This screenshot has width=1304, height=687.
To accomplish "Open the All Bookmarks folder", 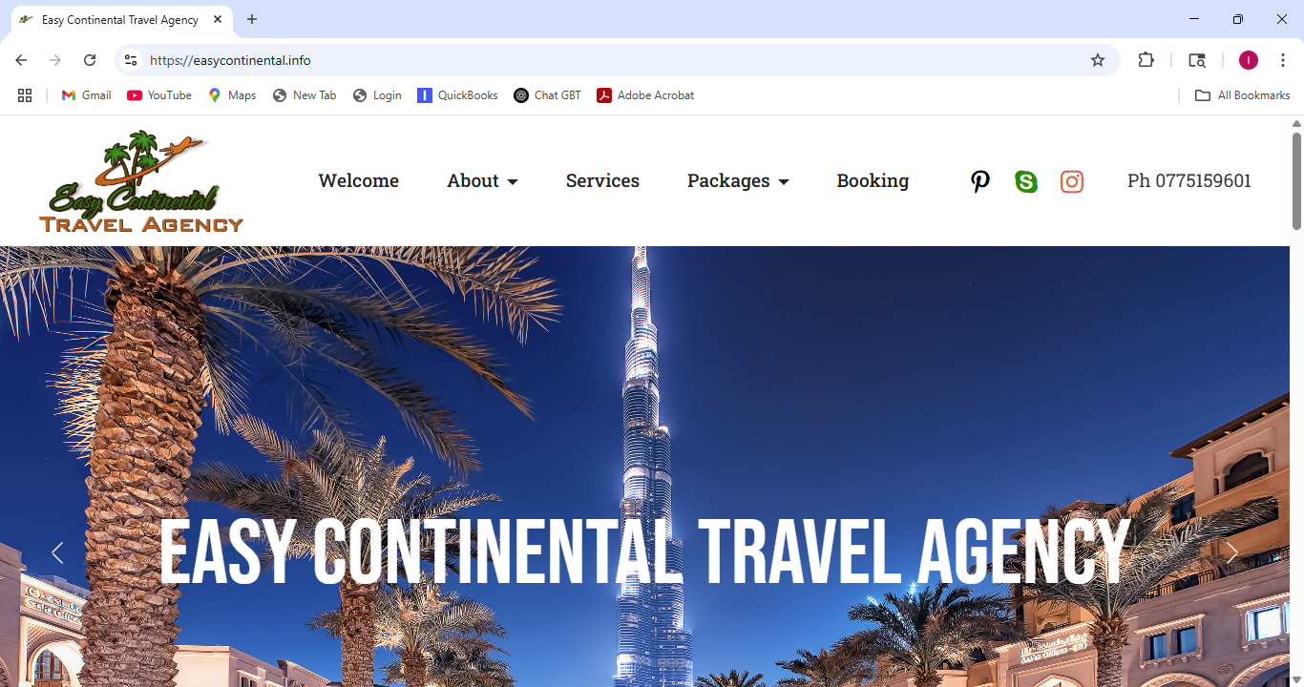I will pos(1242,95).
